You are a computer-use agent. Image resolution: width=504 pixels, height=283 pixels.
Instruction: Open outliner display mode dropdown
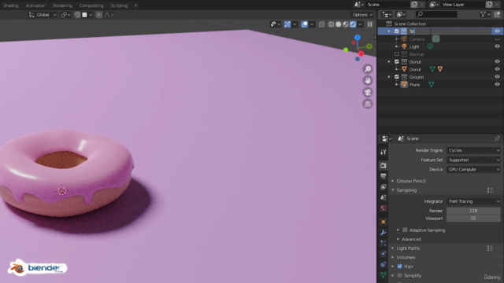[401, 14]
